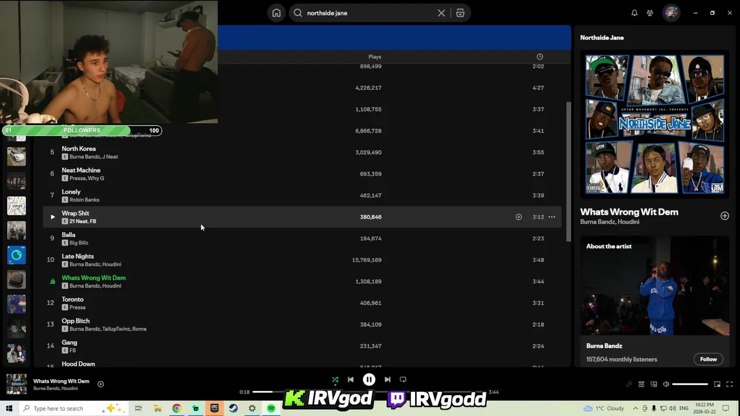Open the 'Pressa' artist link under Toronto
Image resolution: width=740 pixels, height=416 pixels.
[77, 307]
